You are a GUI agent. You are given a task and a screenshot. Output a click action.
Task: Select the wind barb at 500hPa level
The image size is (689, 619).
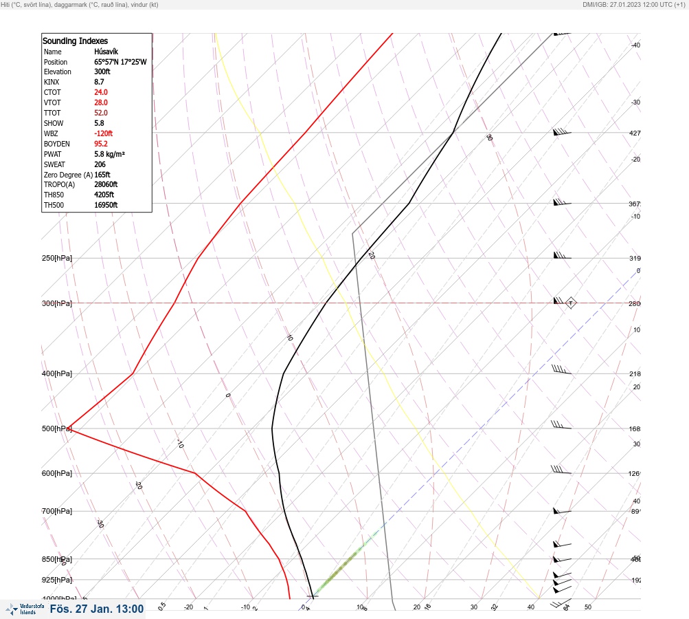(x=561, y=424)
